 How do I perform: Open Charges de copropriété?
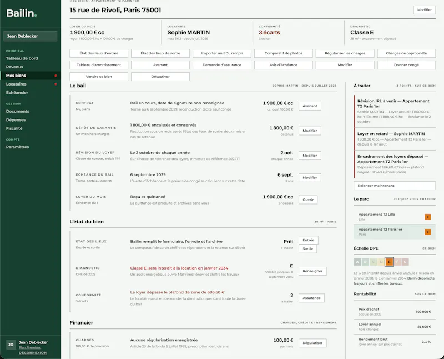click(406, 53)
